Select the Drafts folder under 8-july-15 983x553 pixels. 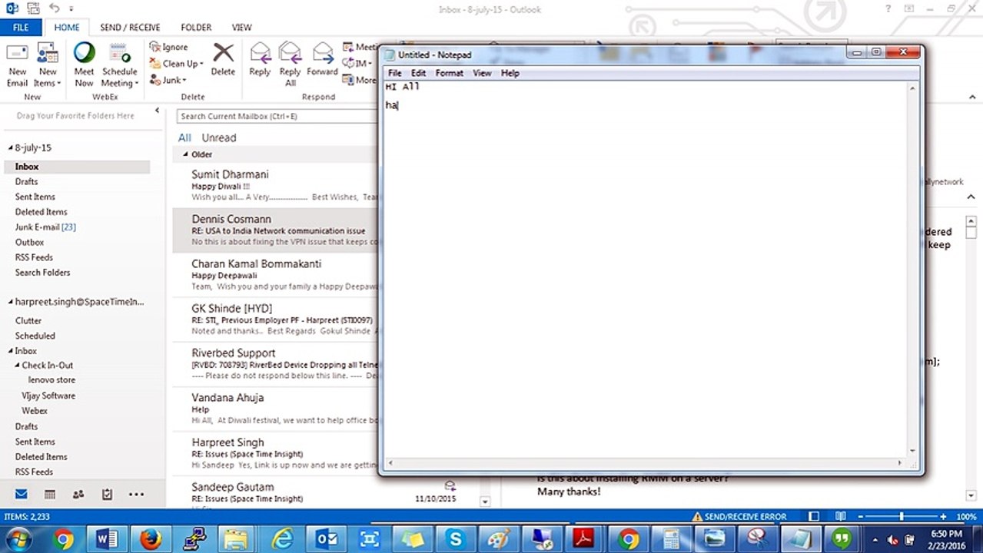(x=26, y=181)
